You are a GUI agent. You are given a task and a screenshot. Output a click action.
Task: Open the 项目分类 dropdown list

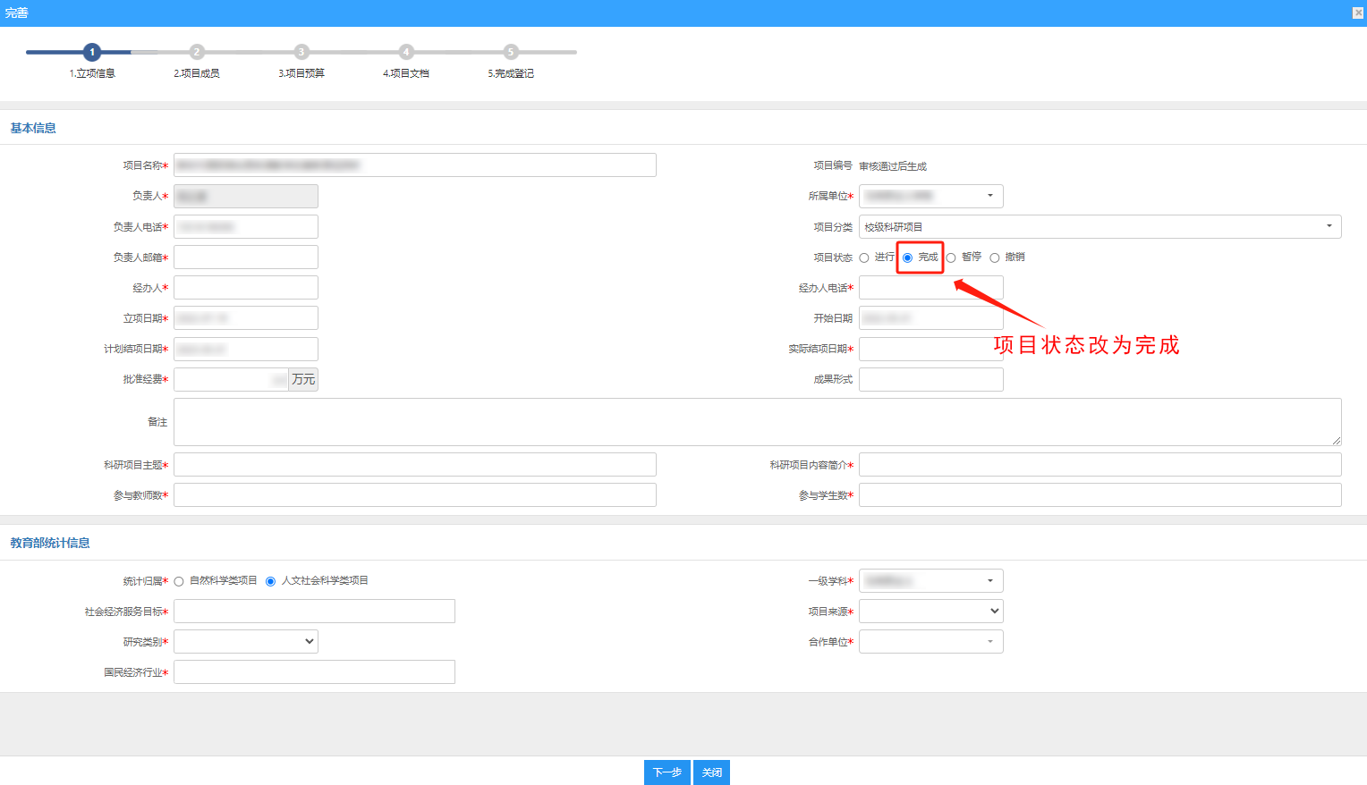pyautogui.click(x=1100, y=227)
